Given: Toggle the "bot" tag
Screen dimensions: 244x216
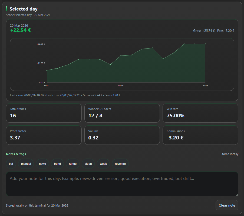Looking at the screenshot, I should click(x=11, y=164).
